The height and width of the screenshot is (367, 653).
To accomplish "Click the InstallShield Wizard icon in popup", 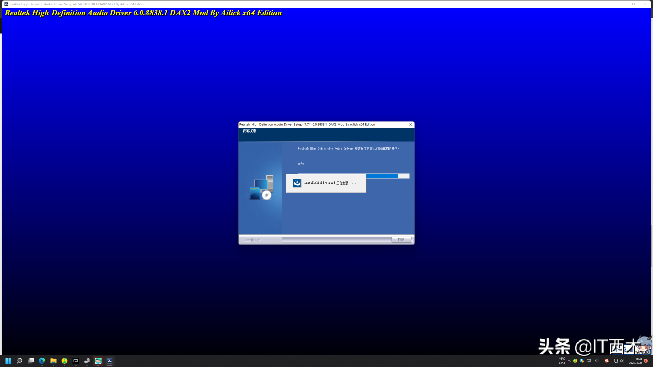I will tap(297, 183).
